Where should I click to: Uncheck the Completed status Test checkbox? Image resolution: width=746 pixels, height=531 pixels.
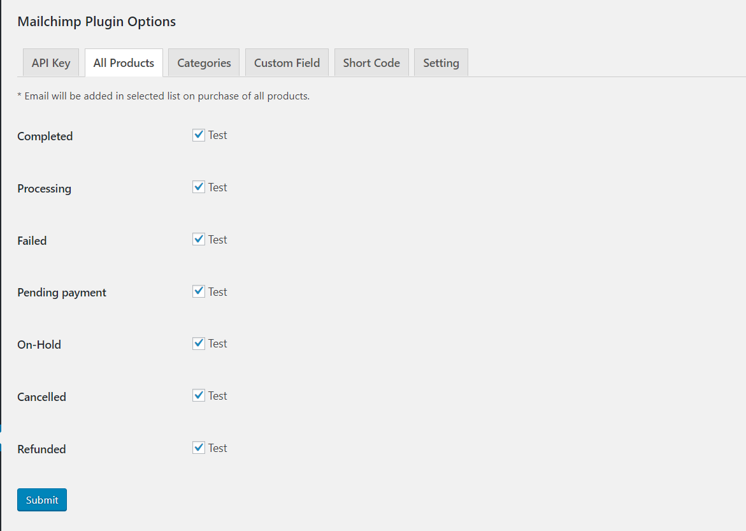point(199,135)
